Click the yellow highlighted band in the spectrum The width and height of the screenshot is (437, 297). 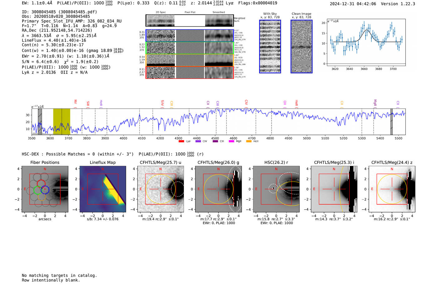(61, 122)
